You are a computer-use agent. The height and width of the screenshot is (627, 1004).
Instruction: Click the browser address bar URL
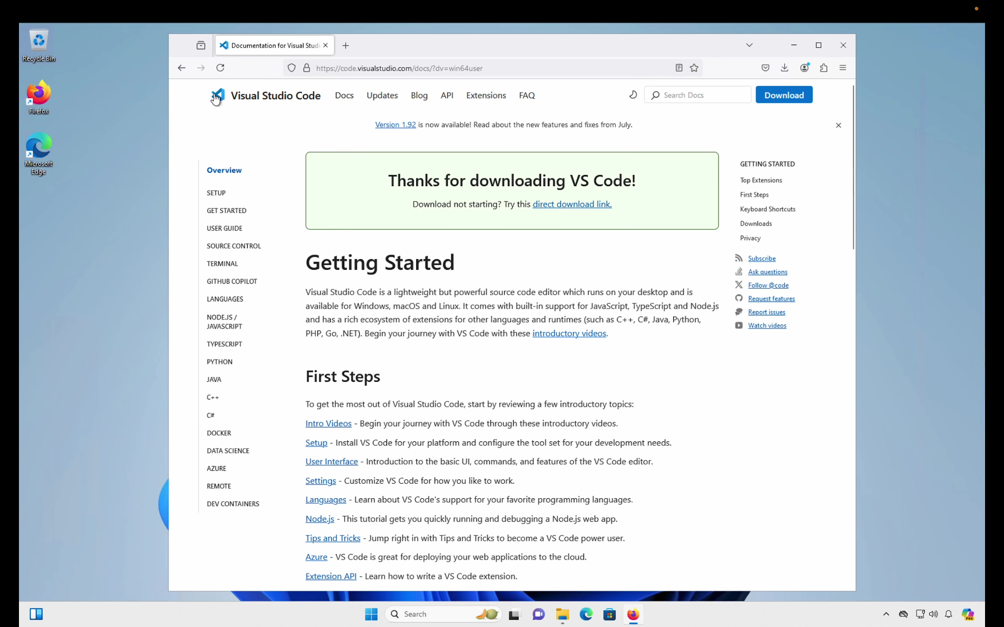point(399,68)
